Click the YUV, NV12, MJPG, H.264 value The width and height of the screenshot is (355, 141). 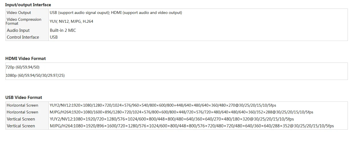[x=71, y=21]
